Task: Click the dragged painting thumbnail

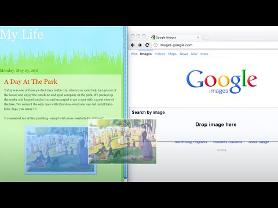Action: (x=122, y=142)
